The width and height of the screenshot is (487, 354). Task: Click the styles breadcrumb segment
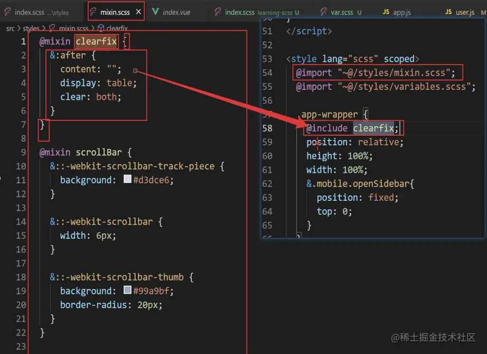click(31, 29)
